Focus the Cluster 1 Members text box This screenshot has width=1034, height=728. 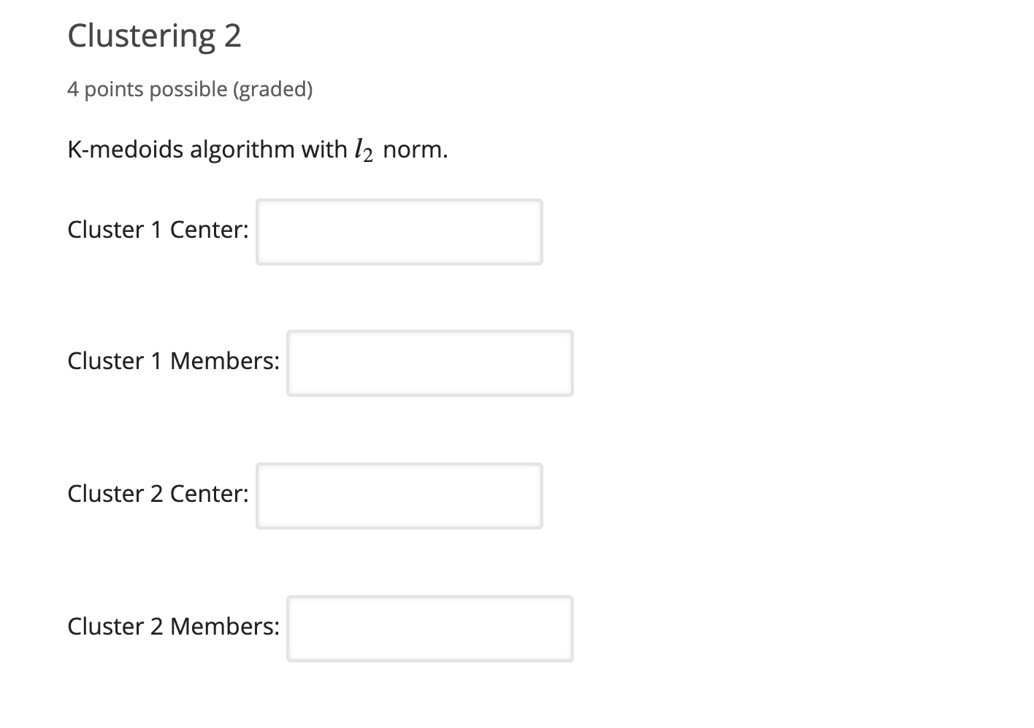click(x=430, y=363)
